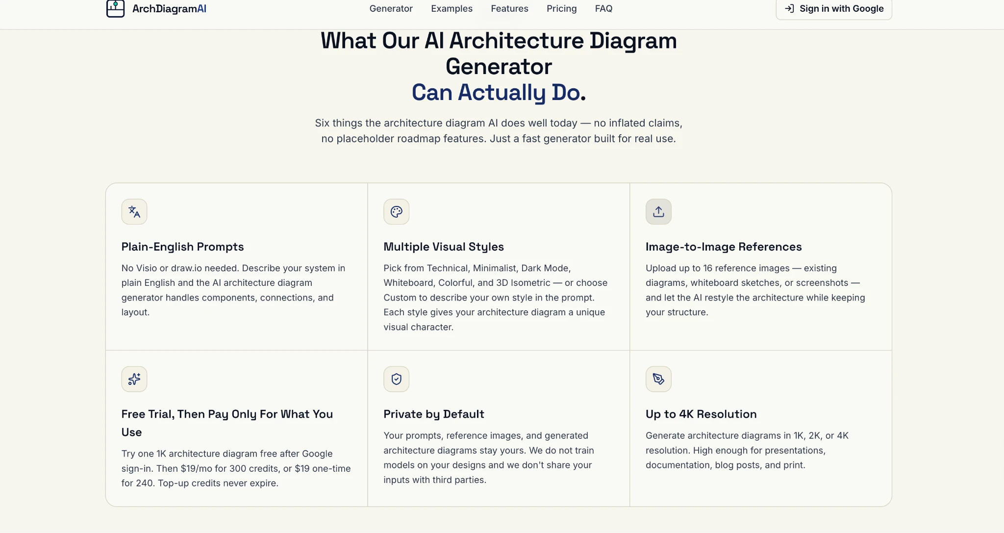
Task: Click the upload icon above Image-to-Image References
Action: coord(658,212)
